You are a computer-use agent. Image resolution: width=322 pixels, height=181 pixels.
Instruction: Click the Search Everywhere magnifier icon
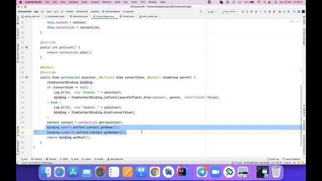tap(294, 12)
